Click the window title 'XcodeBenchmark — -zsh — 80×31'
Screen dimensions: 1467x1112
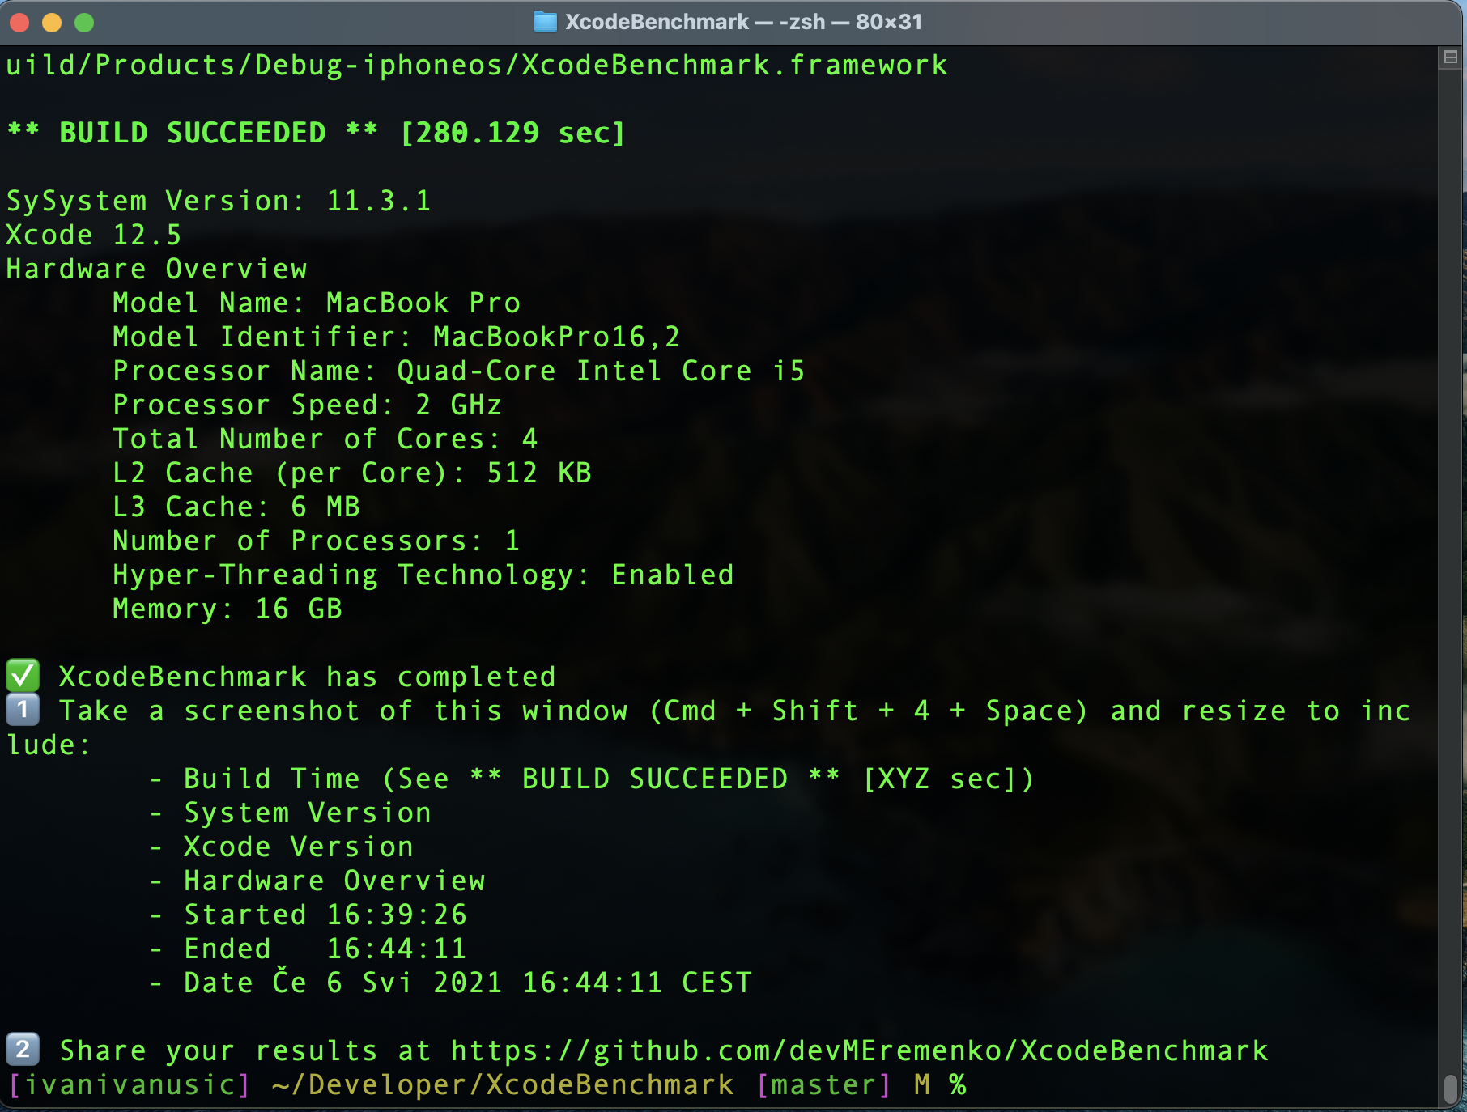(x=743, y=22)
